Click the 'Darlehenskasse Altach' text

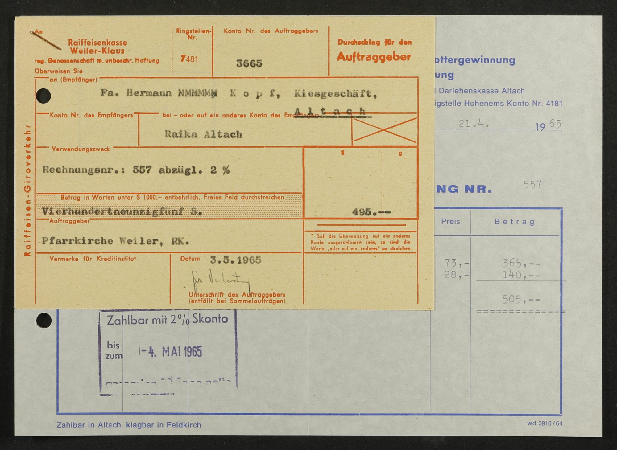click(x=482, y=91)
